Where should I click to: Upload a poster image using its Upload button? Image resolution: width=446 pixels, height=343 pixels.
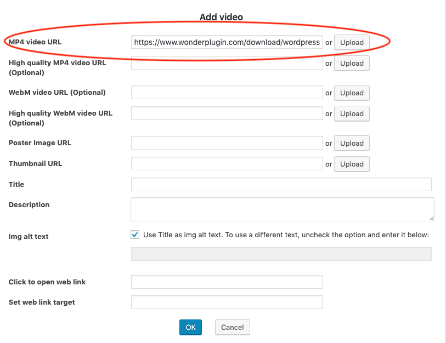click(352, 143)
